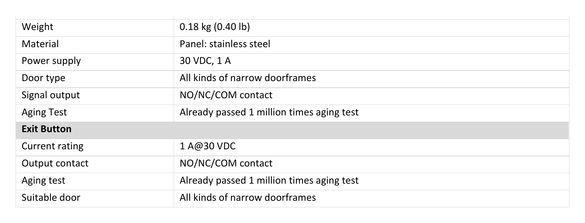Click the Current rating label
Screen dimensions: 585x223
52,147
